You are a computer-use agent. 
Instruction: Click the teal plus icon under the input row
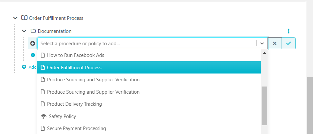pyautogui.click(x=33, y=55)
